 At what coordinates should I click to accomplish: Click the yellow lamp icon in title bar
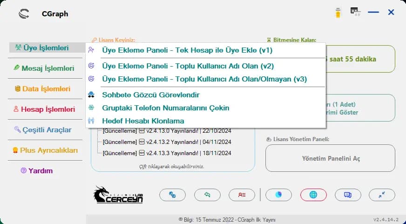coord(338,13)
